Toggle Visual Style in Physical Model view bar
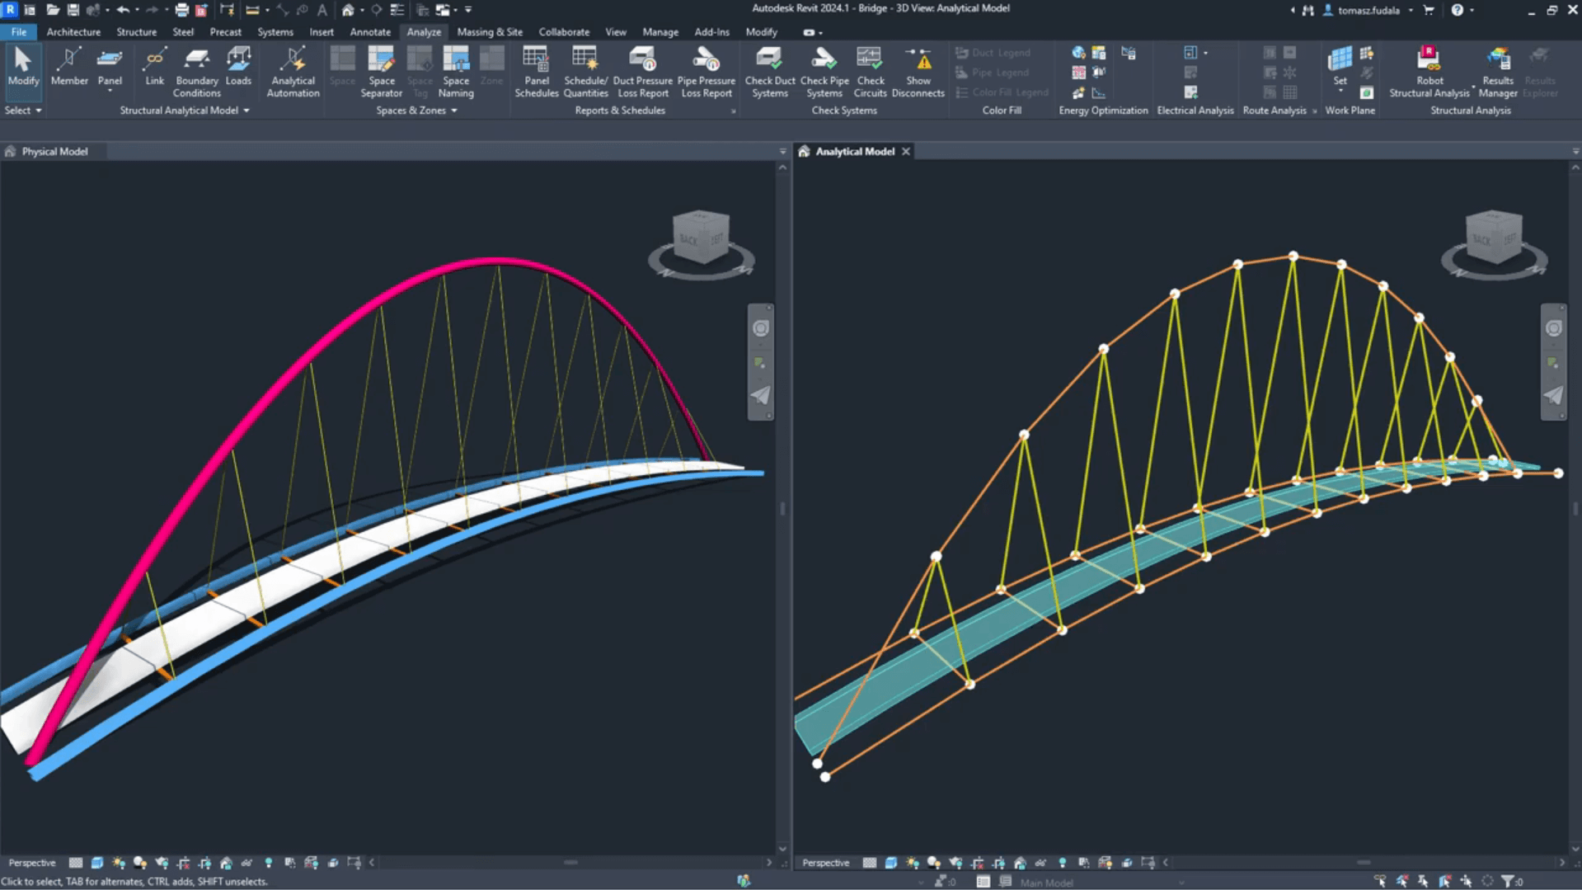Image resolution: width=1582 pixels, height=890 pixels. [97, 863]
